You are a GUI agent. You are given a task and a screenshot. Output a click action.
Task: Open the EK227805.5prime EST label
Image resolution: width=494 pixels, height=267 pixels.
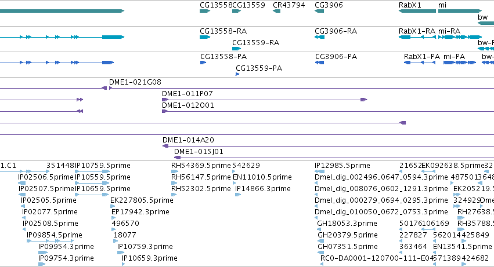tap(142, 200)
